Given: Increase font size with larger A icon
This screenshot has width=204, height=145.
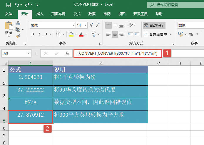Looking at the screenshot, I should coord(90,25).
